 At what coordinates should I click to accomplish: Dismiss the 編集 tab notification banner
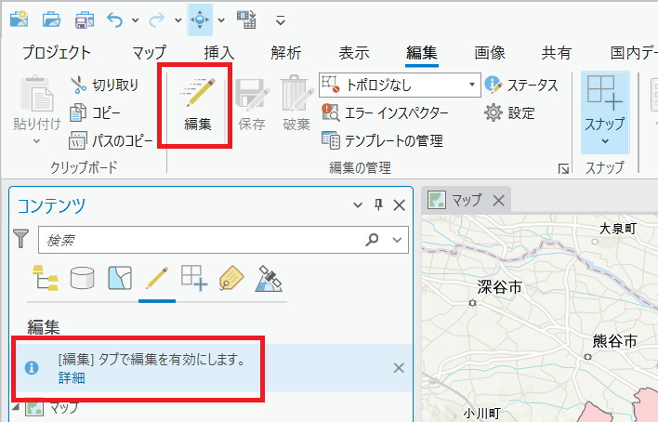[399, 368]
